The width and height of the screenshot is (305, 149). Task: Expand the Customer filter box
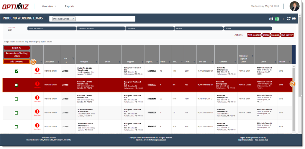click(x=149, y=29)
